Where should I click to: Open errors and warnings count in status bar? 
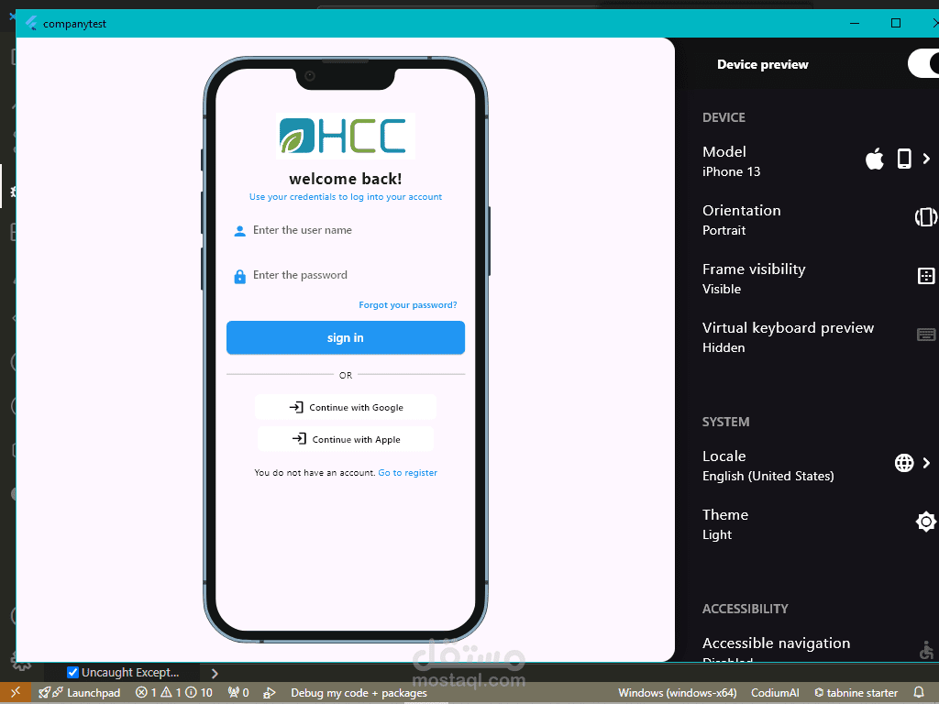(x=173, y=693)
